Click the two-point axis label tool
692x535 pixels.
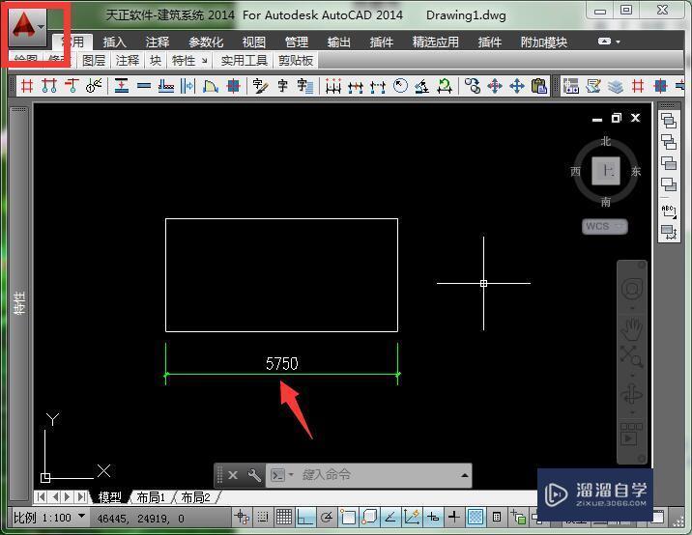[x=49, y=86]
